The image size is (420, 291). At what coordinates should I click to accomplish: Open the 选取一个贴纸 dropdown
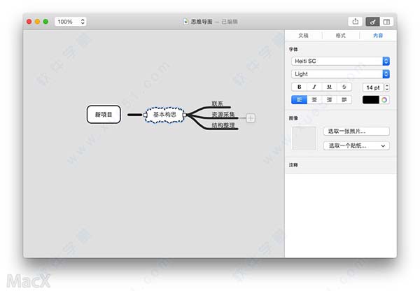coord(356,145)
